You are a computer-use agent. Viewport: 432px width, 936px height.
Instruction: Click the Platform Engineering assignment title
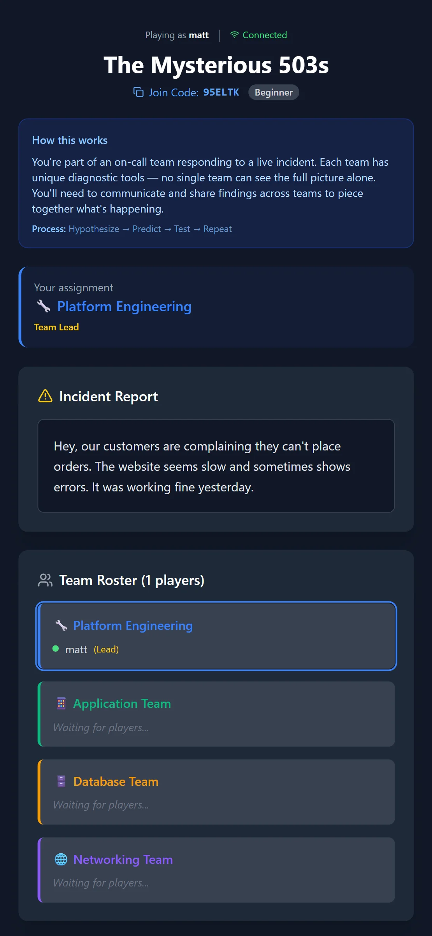[124, 307]
